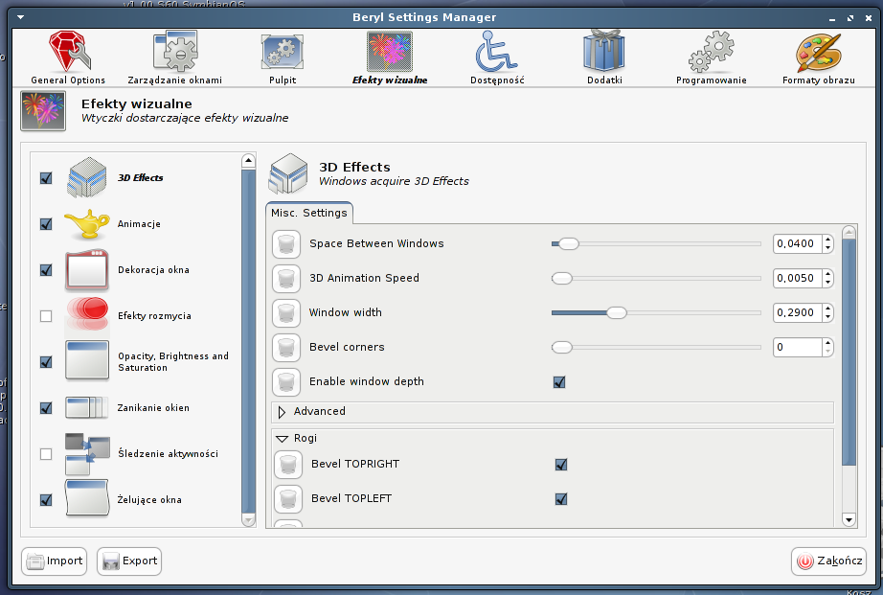
Task: Select the Efekty rozmycia red blur icon
Action: click(x=87, y=315)
